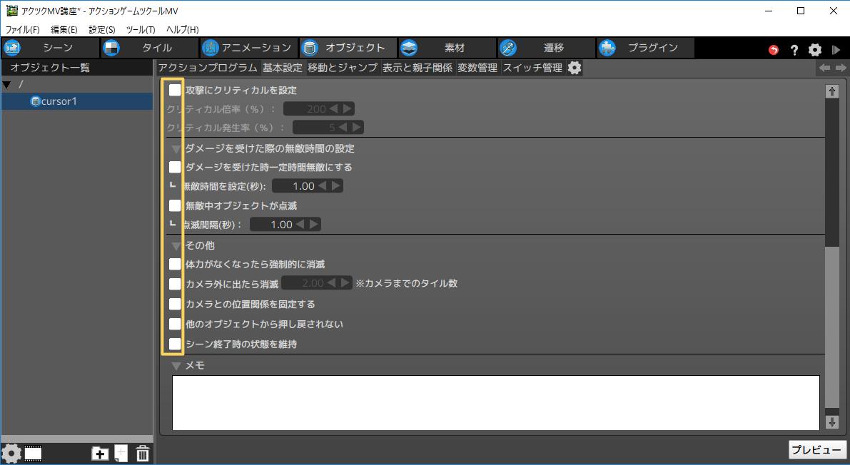Click the filmstrip icon in object list footer
This screenshot has width=850, height=465.
(x=34, y=453)
